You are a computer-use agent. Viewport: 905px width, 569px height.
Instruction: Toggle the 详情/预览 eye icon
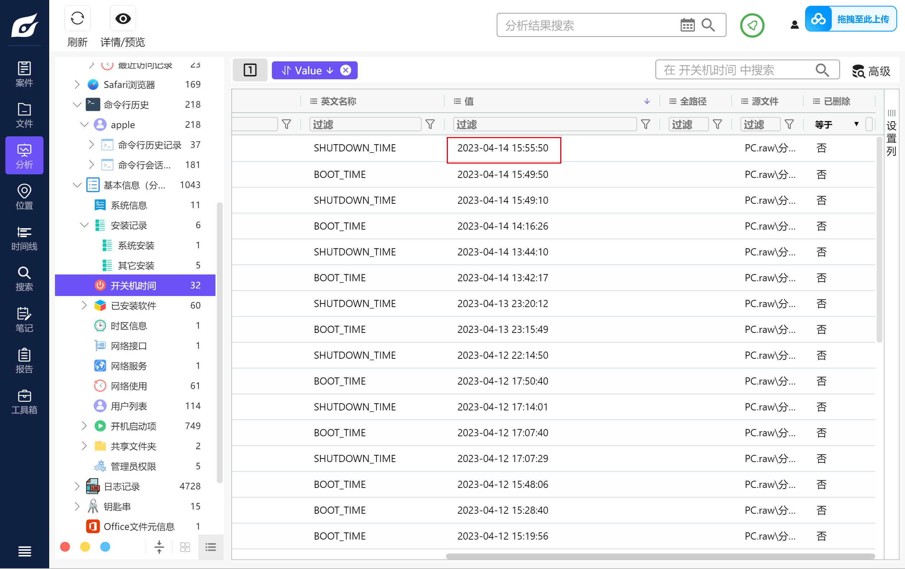pos(122,18)
